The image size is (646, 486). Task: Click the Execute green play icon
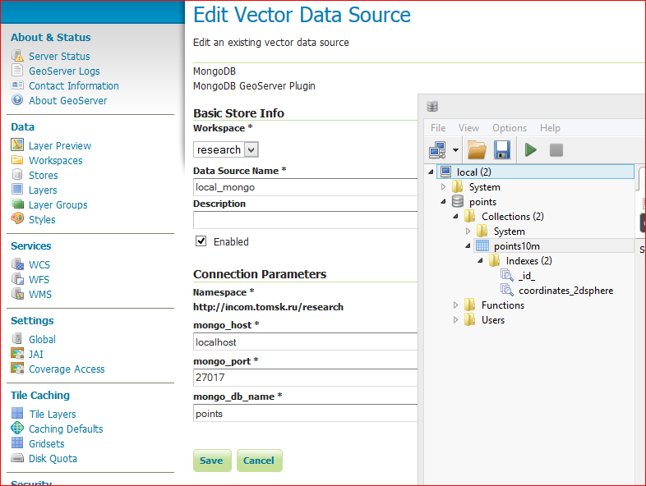531,150
